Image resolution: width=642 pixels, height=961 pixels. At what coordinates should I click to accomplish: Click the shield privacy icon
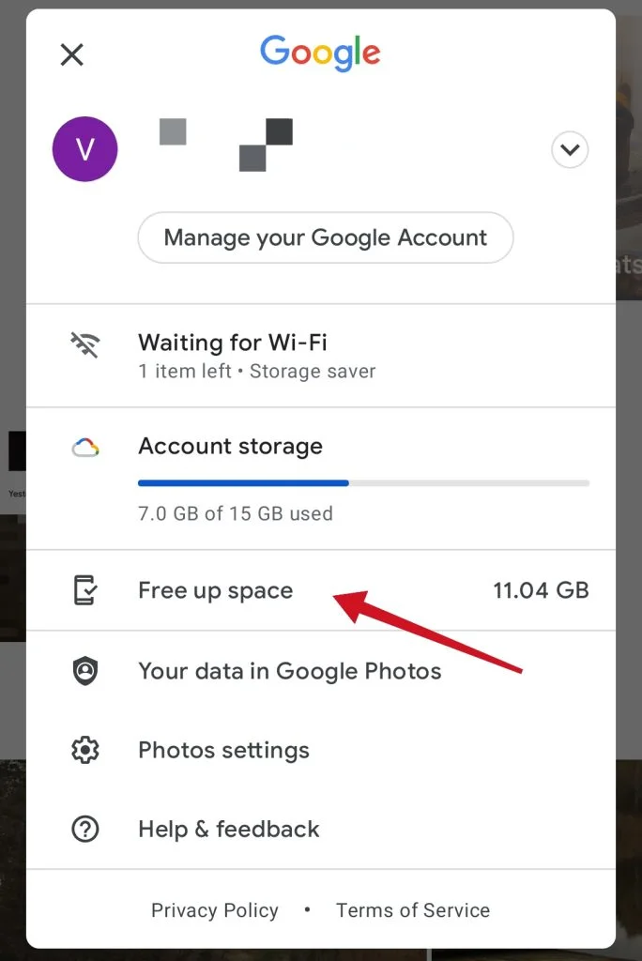click(85, 670)
